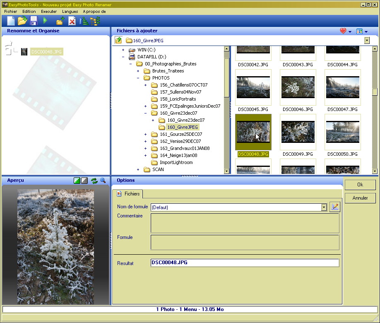The height and width of the screenshot is (323, 380).
Task: Run renaming with the green play arrow
Action: coord(45,21)
